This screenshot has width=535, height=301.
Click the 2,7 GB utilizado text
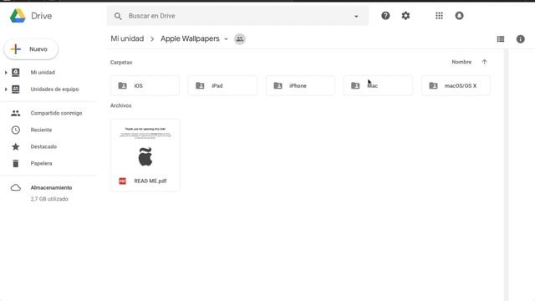click(49, 199)
